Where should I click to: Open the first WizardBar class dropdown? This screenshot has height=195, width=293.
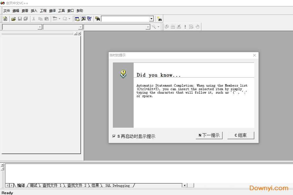(x=40, y=27)
